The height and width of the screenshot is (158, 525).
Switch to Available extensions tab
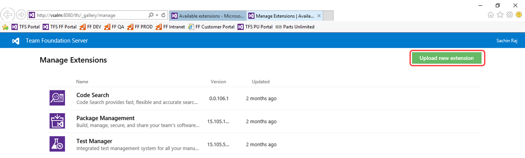(208, 16)
